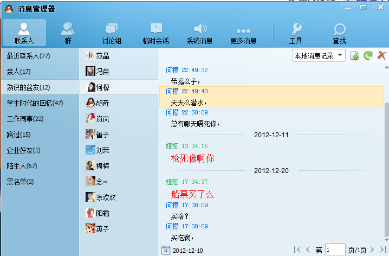
Task: View 系统消息 system messages
Action: (200, 33)
